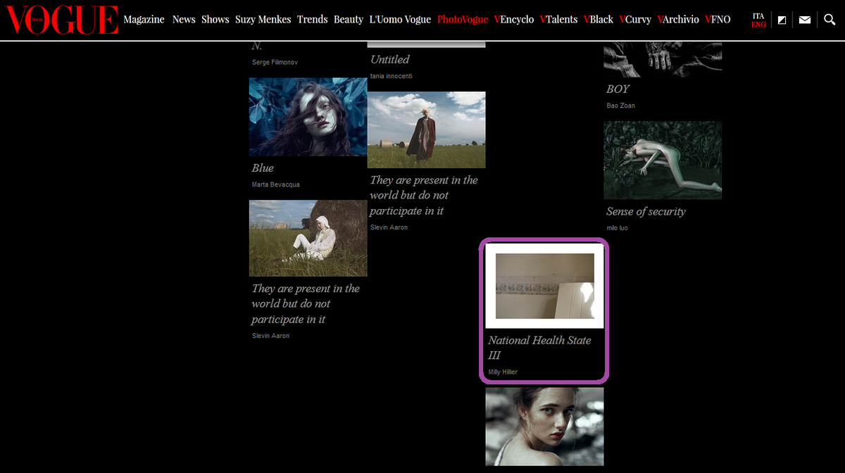Open the Suzy Menkes page
Screen dimensions: 845x473
coord(263,19)
